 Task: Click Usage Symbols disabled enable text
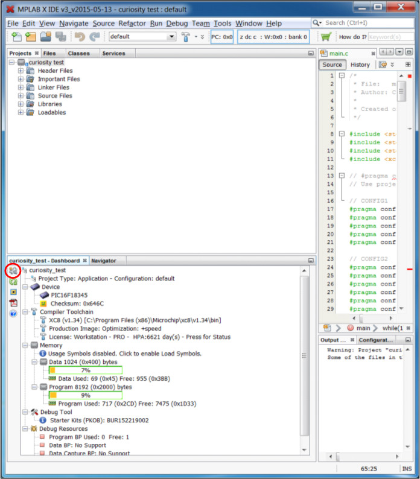tap(125, 354)
